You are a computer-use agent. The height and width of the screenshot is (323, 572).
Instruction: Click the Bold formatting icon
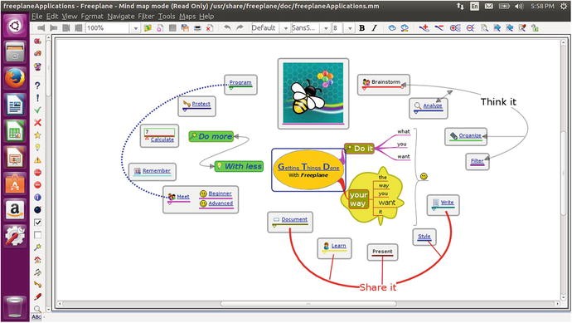pos(362,28)
